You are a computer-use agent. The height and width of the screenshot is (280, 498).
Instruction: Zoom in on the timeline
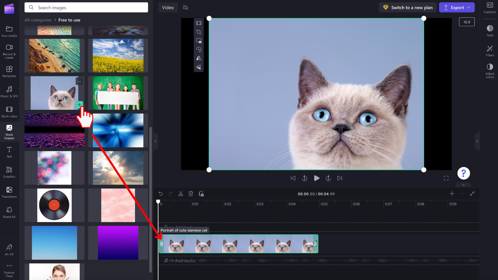point(452,194)
